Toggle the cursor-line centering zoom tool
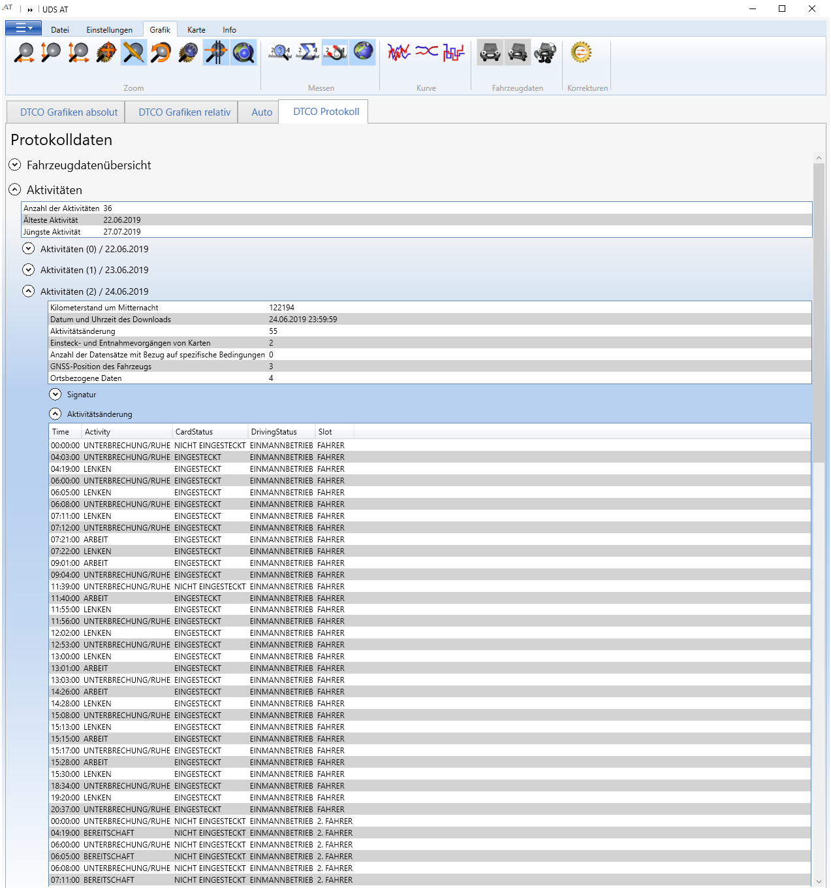This screenshot has width=831, height=888. pos(216,52)
